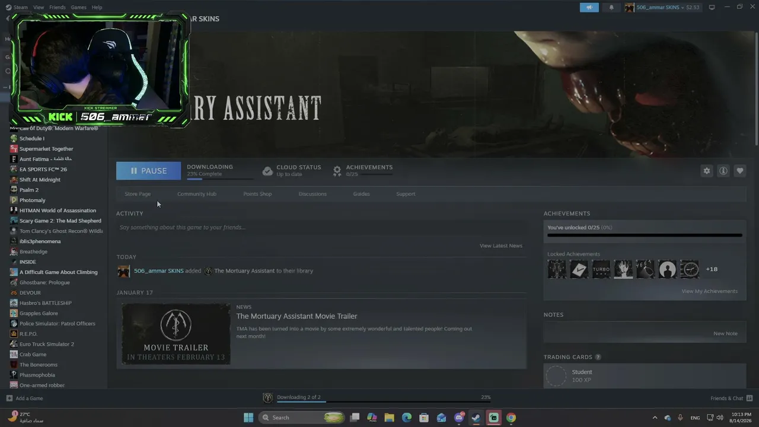
Task: Click checkmark locked achievement icon
Action: click(x=579, y=269)
